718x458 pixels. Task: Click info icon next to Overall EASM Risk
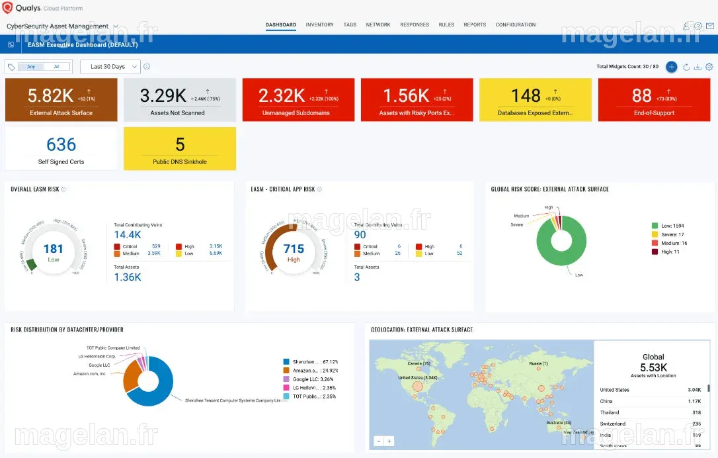click(x=63, y=189)
